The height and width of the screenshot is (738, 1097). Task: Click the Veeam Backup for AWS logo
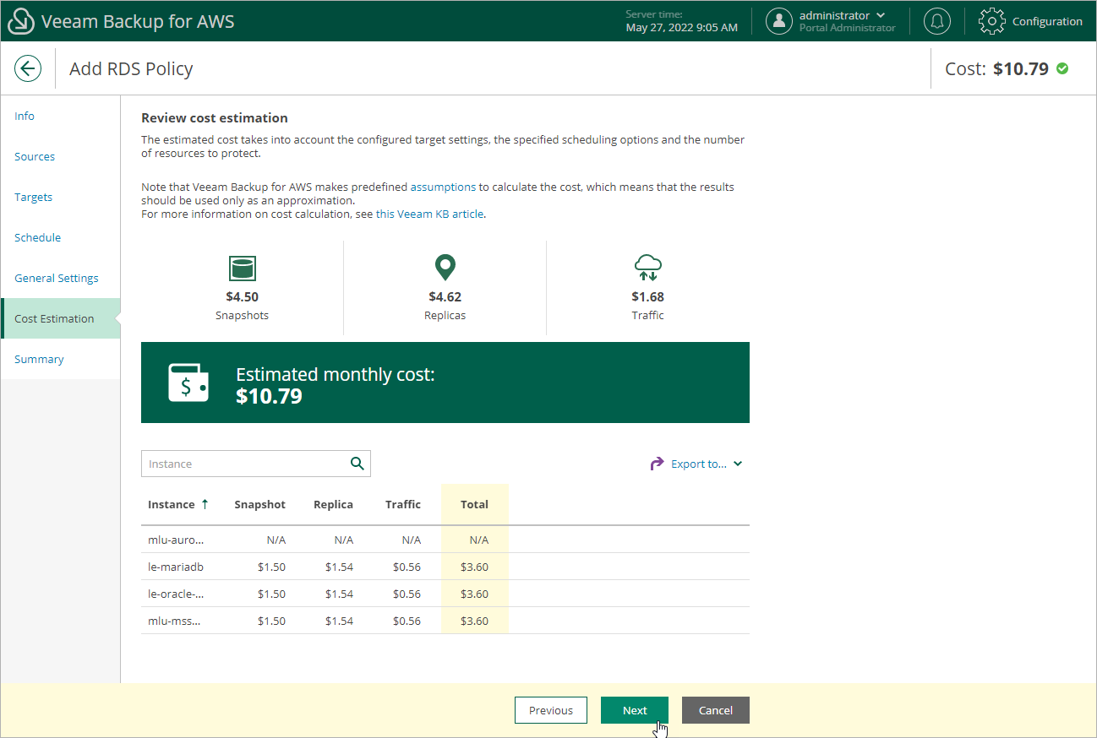20,20
